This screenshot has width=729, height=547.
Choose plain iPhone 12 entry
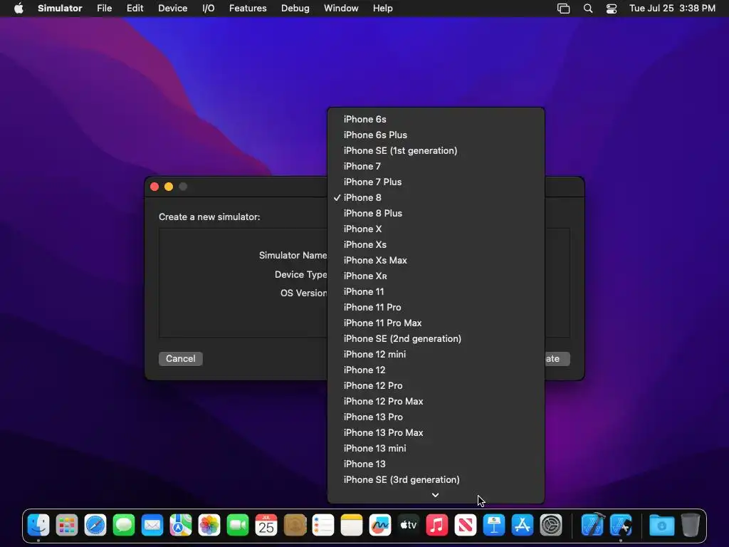[x=436, y=370]
